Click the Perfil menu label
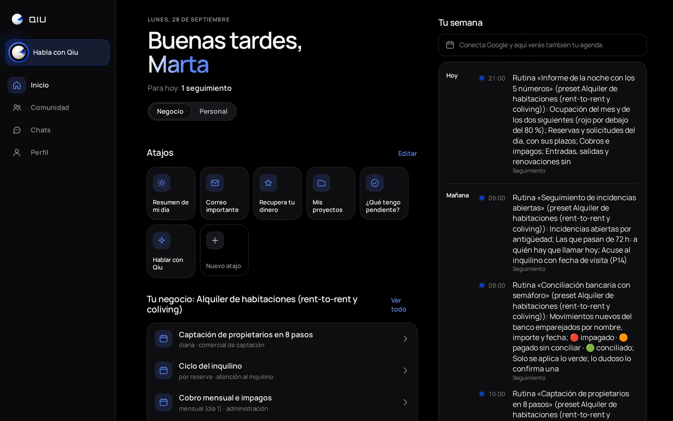 point(40,152)
